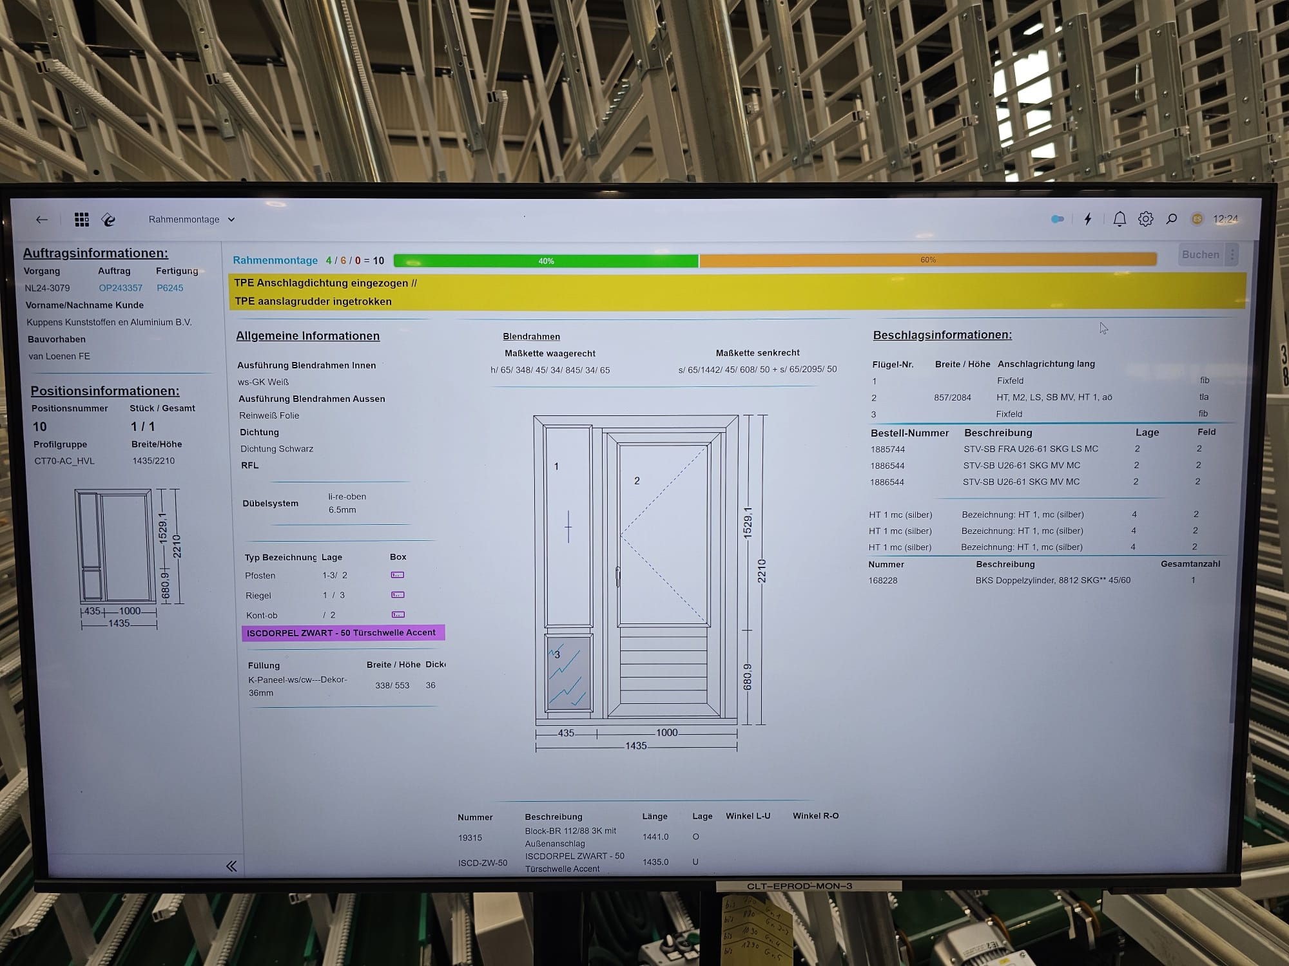The height and width of the screenshot is (966, 1289).
Task: Open the apps grid menu
Action: tap(82, 220)
